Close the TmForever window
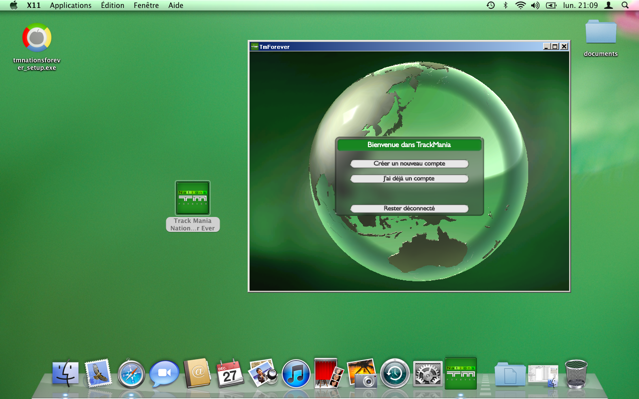 [564, 46]
